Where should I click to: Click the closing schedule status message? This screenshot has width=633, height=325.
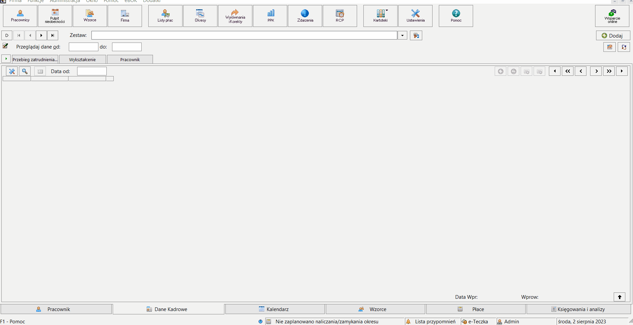coord(327,321)
